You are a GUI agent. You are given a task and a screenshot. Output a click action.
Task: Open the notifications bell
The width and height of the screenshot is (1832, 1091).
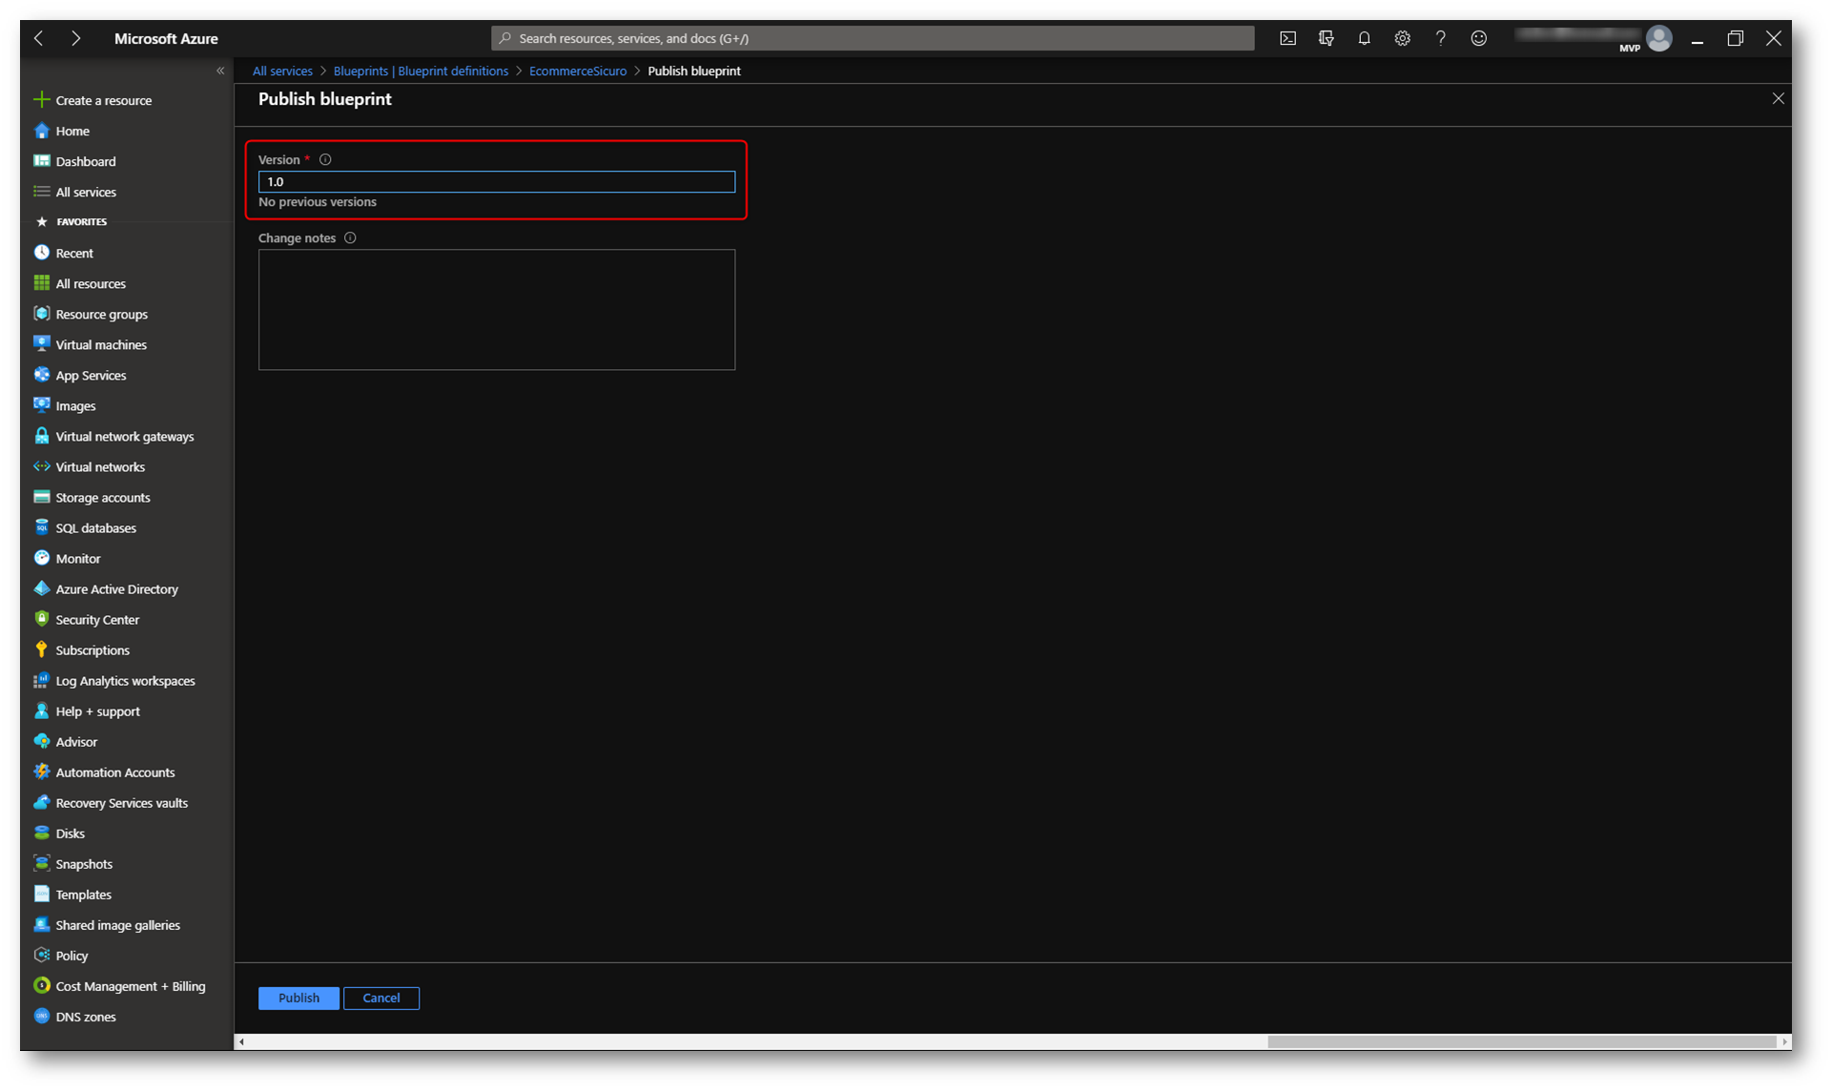click(1364, 38)
